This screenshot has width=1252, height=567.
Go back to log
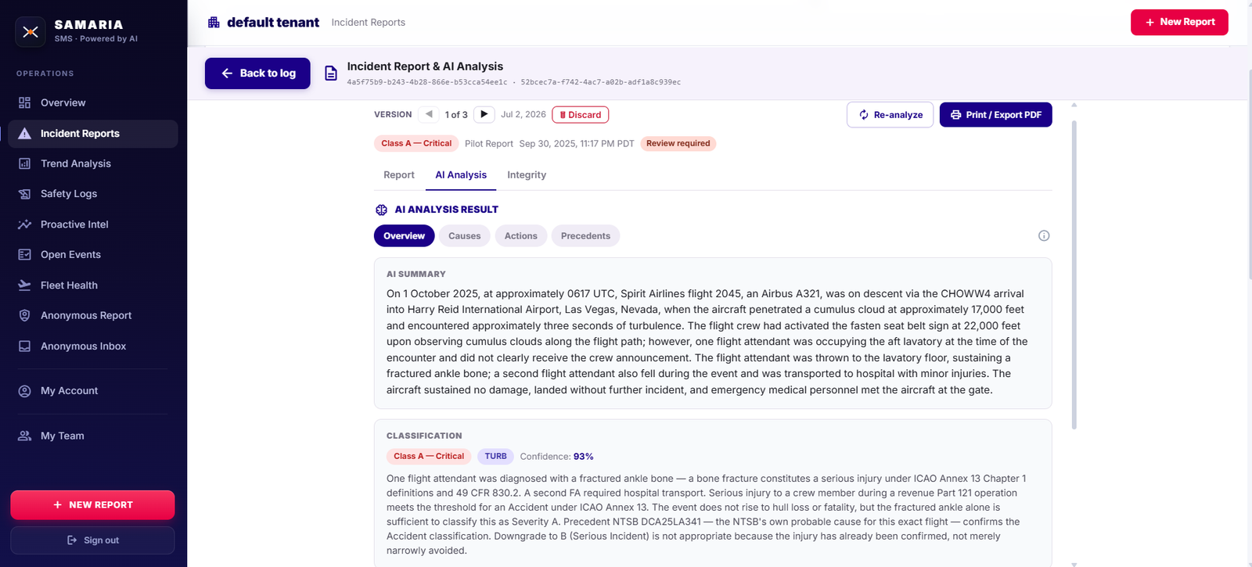pyautogui.click(x=257, y=74)
